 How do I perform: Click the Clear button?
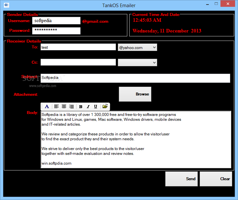coord(216,179)
